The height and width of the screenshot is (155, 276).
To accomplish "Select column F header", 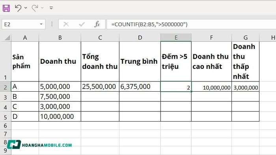I will pyautogui.click(x=211, y=37).
